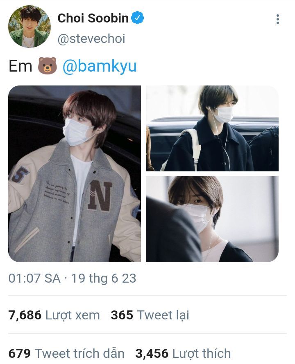295x364 pixels.
Task: Open the @stevechoi handle
Action: 91,38
